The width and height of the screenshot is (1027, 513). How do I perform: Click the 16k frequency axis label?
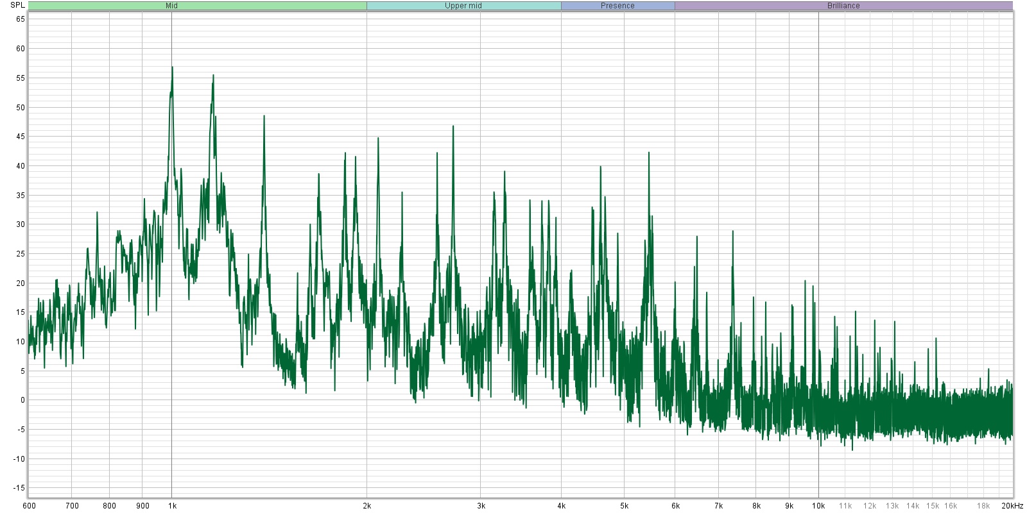951,506
